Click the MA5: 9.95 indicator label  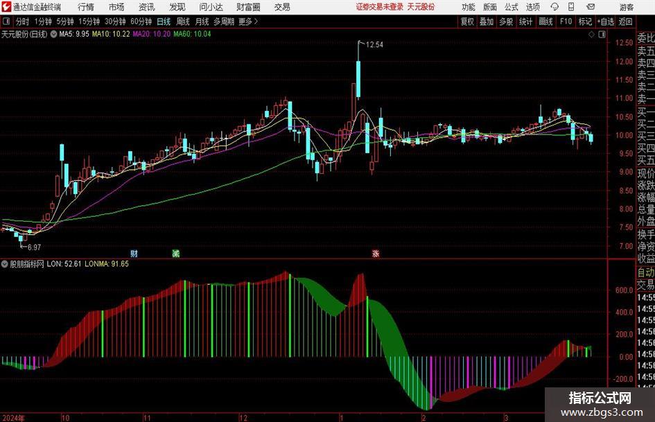(74, 34)
